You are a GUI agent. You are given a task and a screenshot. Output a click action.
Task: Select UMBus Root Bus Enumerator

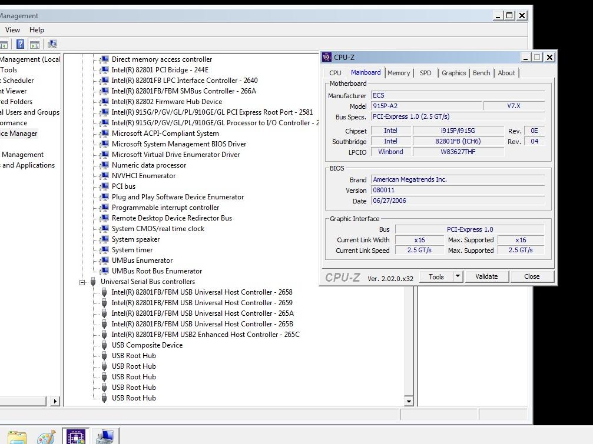[157, 271]
